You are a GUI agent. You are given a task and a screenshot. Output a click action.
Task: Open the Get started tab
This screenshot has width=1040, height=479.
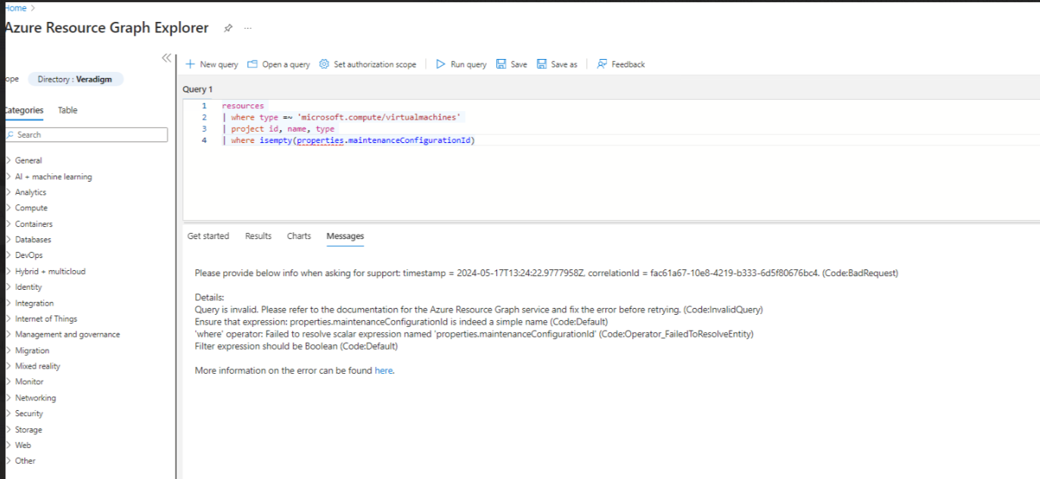pos(208,236)
